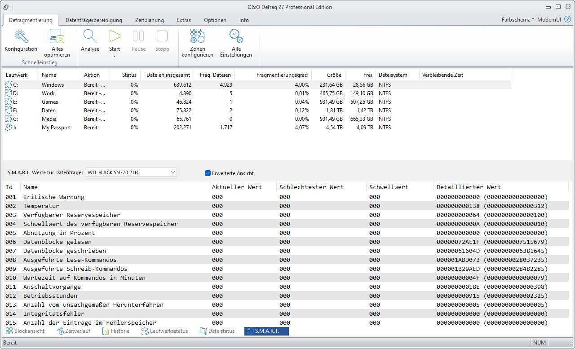Click the drive icon for C:
The image size is (575, 349).
[x=9, y=85]
